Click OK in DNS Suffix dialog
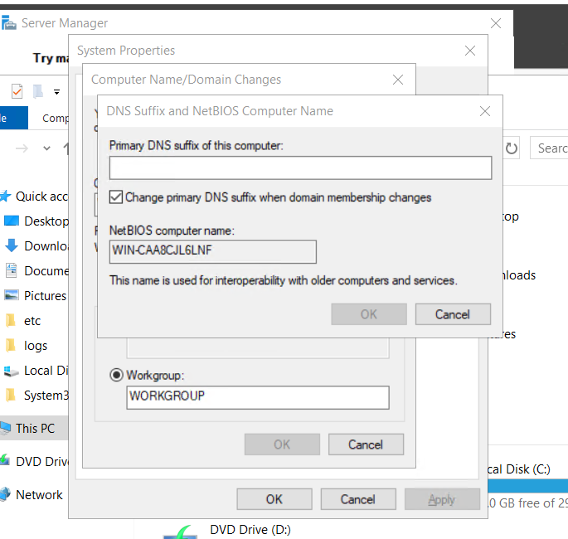The height and width of the screenshot is (539, 568). (x=369, y=314)
